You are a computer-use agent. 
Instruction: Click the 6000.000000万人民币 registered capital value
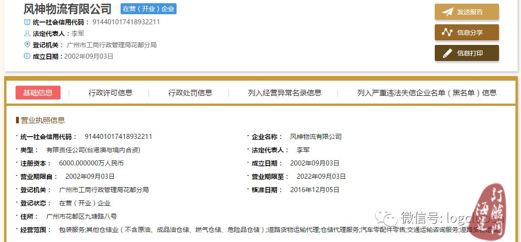click(x=91, y=163)
